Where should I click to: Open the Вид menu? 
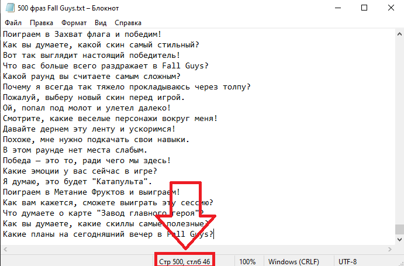click(101, 23)
